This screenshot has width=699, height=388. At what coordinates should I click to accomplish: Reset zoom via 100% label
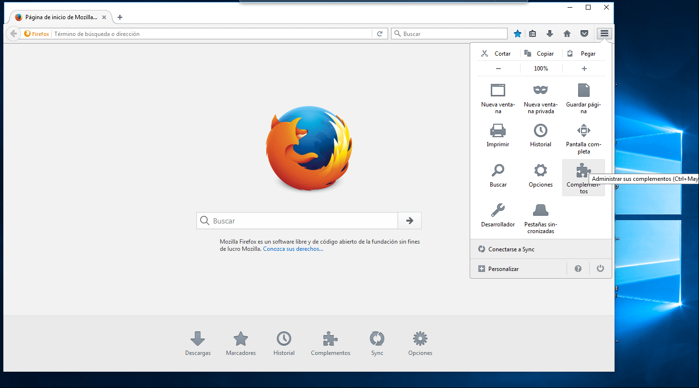pyautogui.click(x=541, y=69)
